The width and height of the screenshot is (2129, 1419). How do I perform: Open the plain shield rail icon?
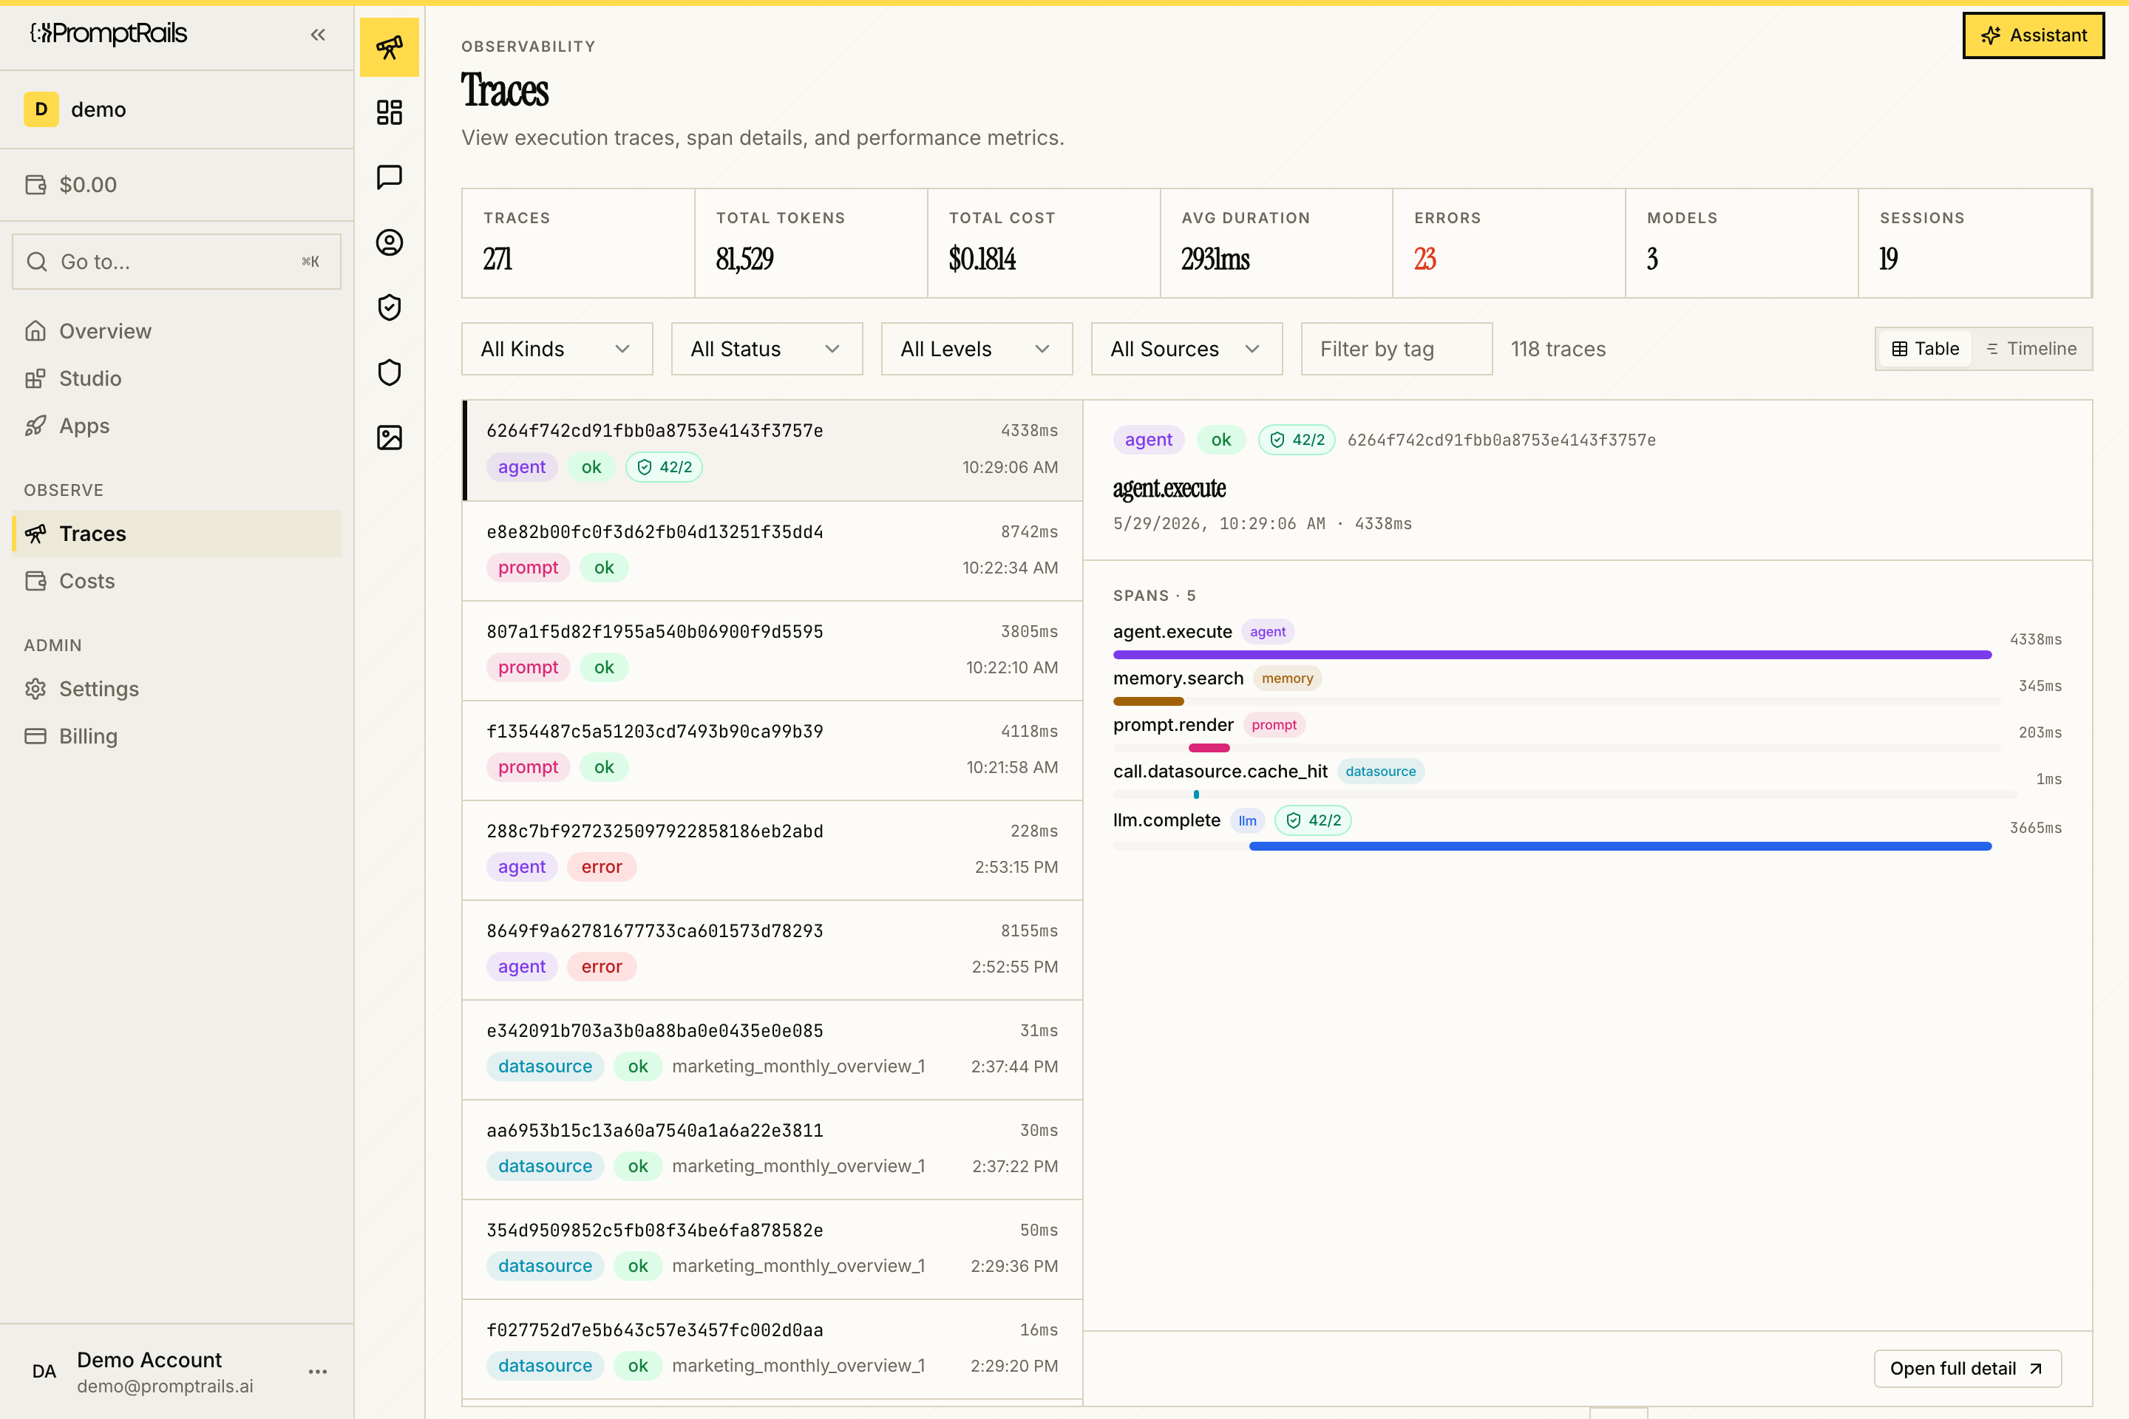(390, 372)
